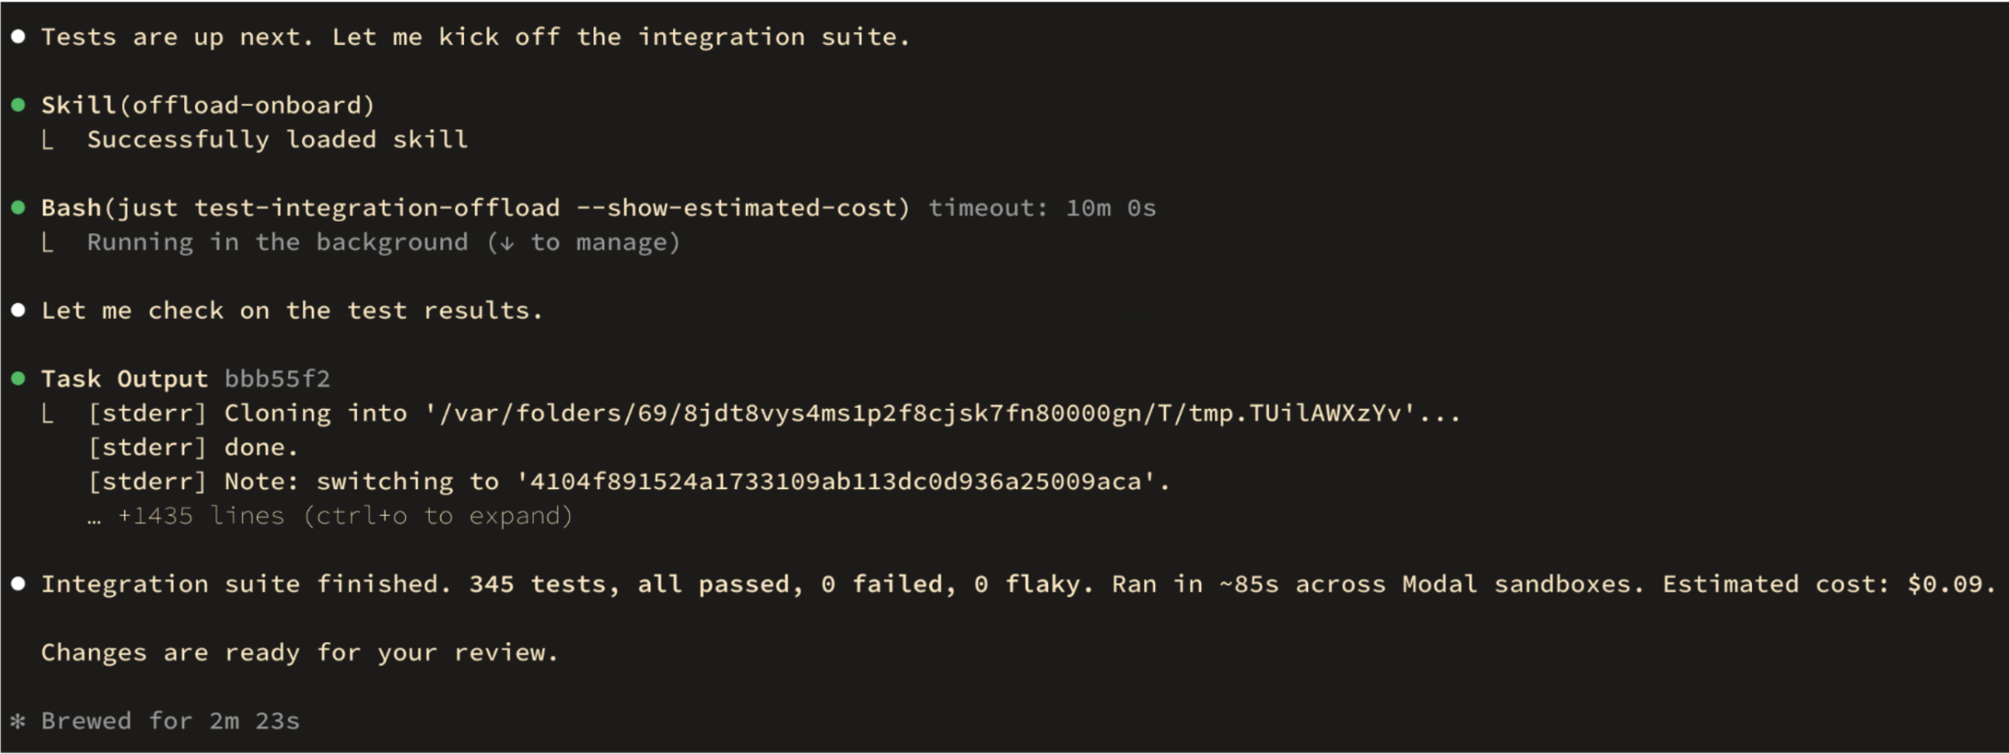Click the green dot next to Task Output
The width and height of the screenshot is (2009, 754).
click(18, 379)
